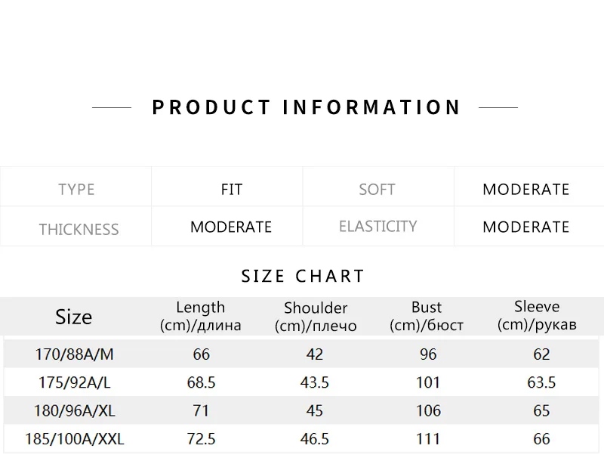Click the Sleeve (cm) column header
604x461 pixels.
click(537, 316)
